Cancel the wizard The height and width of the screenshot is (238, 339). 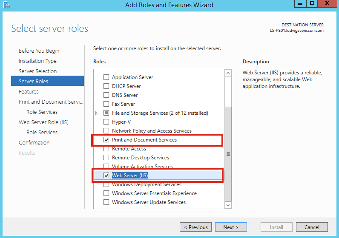(312, 227)
